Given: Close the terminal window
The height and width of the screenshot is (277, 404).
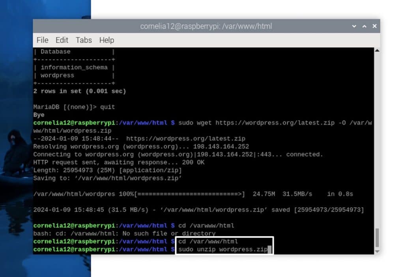Looking at the screenshot, I should (374, 26).
